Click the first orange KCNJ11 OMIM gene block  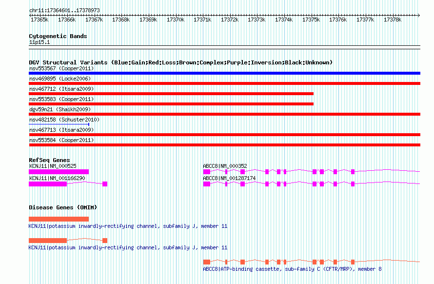point(59,219)
